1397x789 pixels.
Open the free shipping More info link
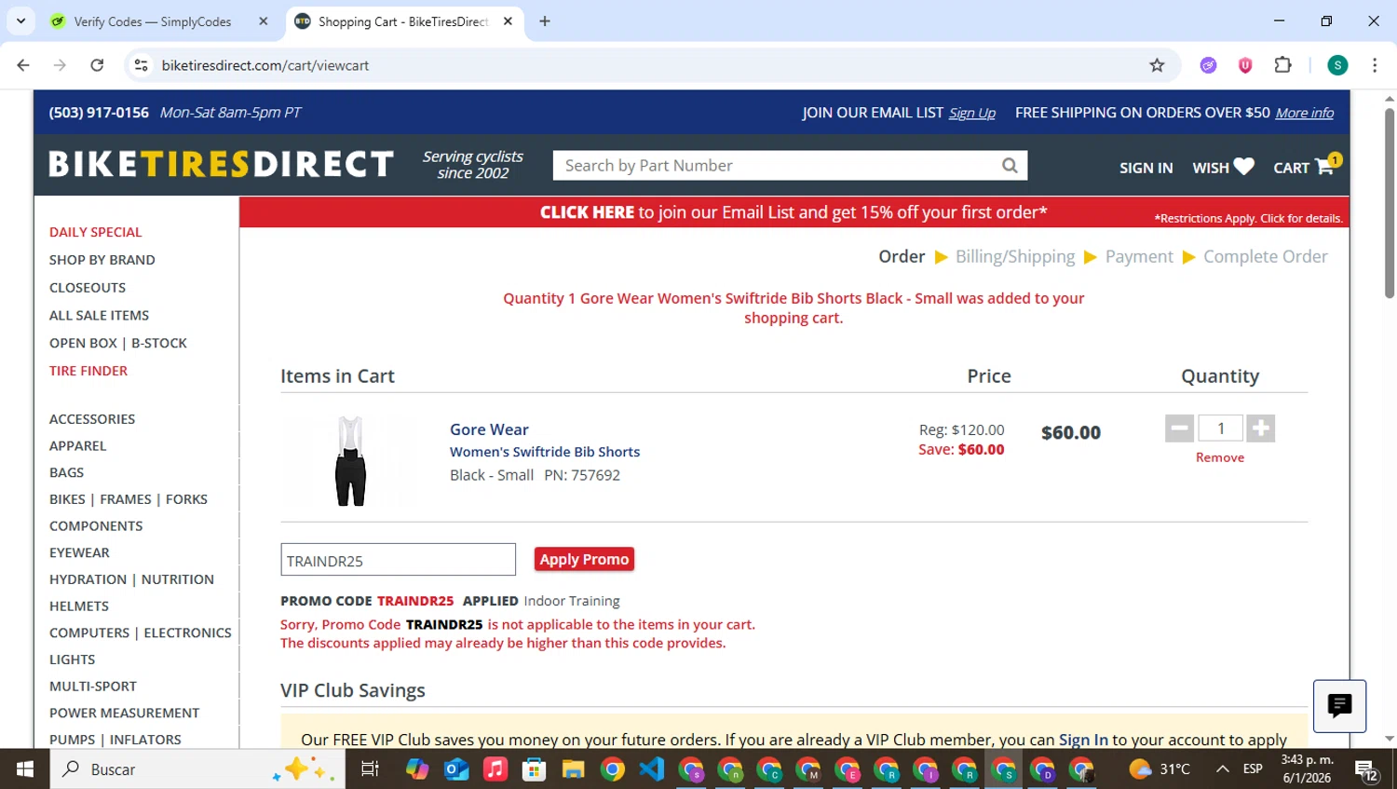[x=1305, y=113]
